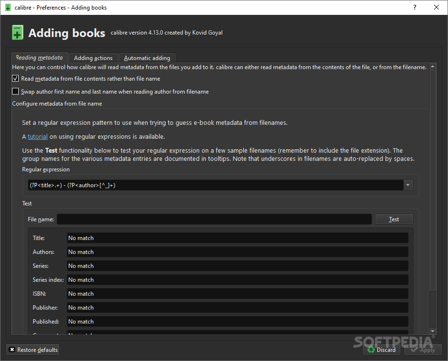This screenshot has height=361, width=448.
Task: Expand the Regular expression dropdown arrow
Action: point(408,185)
